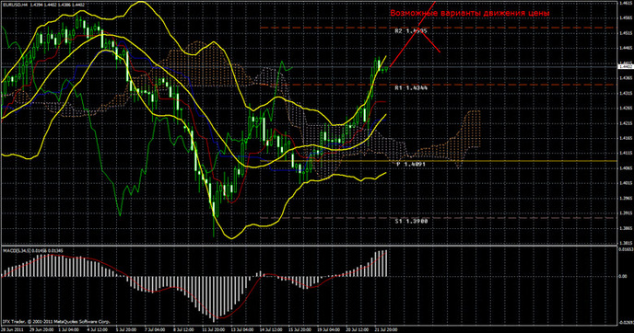The image size is (634, 333).
Task: Select the dashed R2 resistance line
Action: 439,28
